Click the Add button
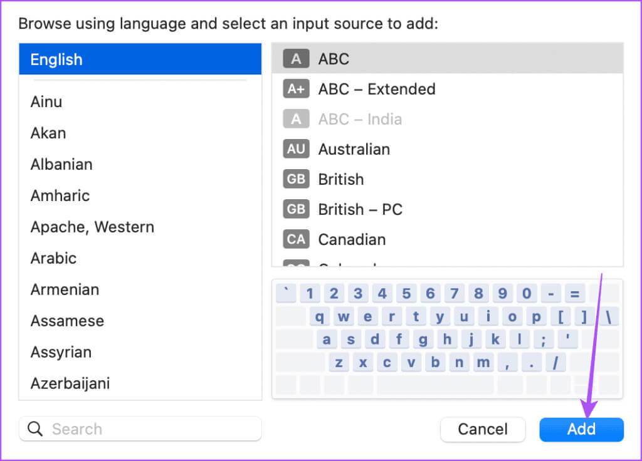 tap(581, 429)
